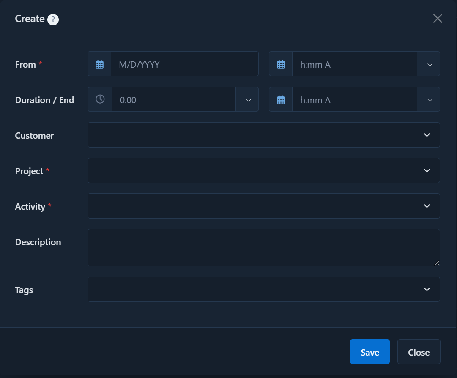Open the Activity dropdown

point(263,206)
